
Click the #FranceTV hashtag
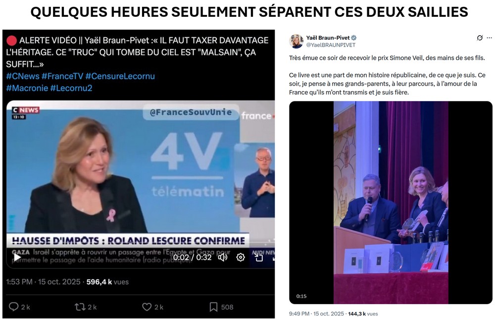tap(62, 76)
